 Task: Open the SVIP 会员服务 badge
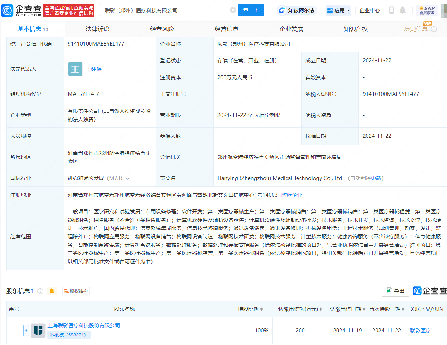[427, 10]
